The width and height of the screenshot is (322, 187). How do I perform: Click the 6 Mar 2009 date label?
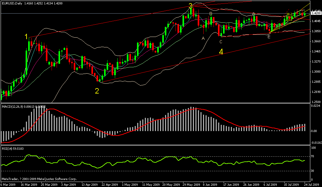pos(8,184)
